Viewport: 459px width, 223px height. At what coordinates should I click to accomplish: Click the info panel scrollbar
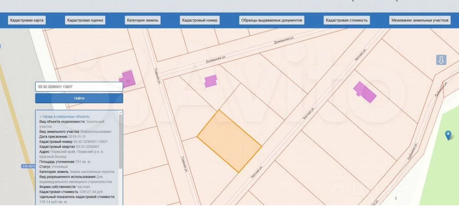tap(120, 142)
